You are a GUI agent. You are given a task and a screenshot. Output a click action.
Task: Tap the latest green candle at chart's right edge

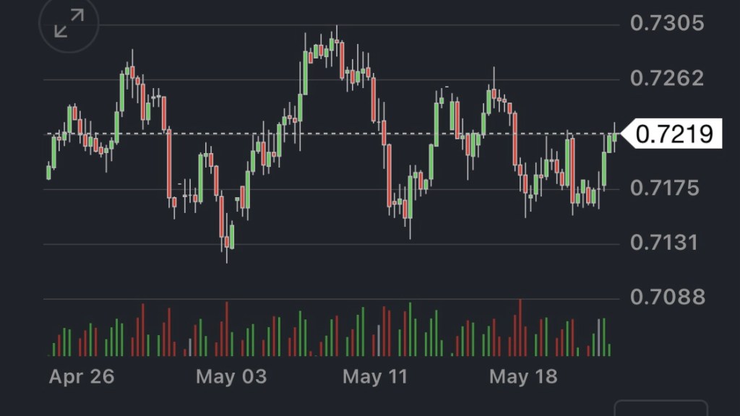(615, 137)
